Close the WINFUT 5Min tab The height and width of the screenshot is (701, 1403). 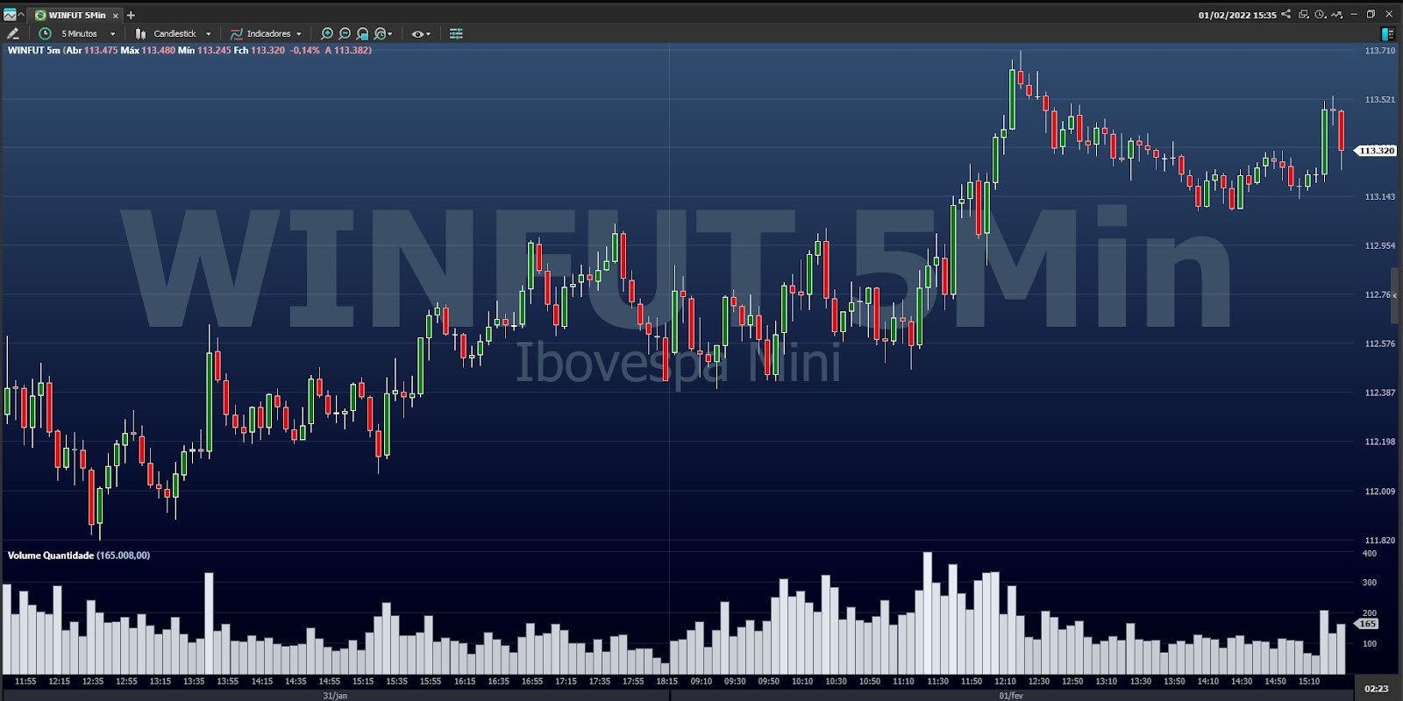coord(115,15)
